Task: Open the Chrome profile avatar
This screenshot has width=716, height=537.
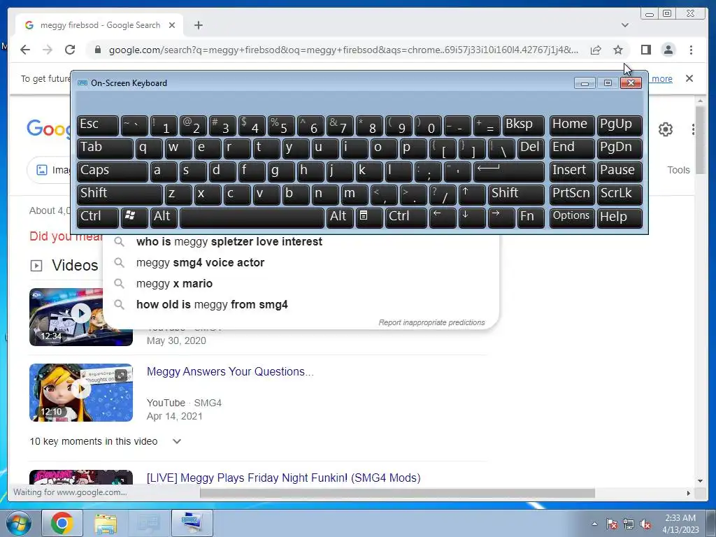Action: point(668,50)
